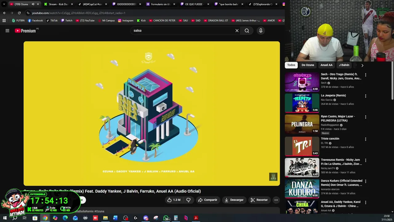
Task: Open Travesuras Remix title link
Action: coord(341,162)
